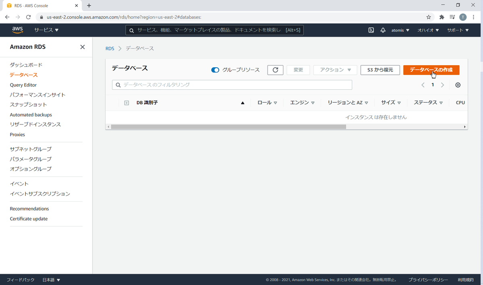Click the AWS logo home icon
This screenshot has height=285, width=483.
point(17,30)
